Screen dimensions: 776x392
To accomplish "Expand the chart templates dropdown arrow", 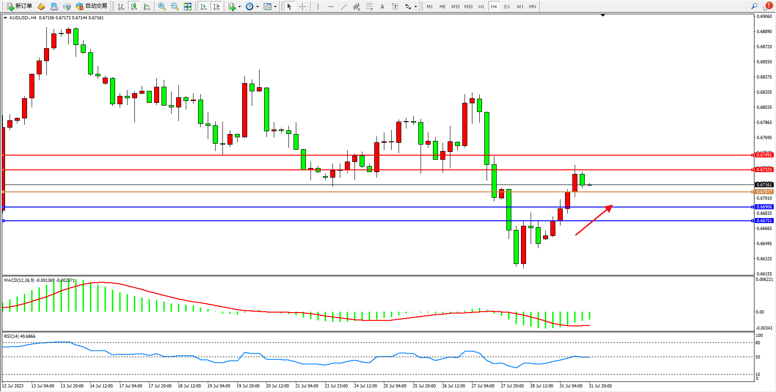I will coord(275,6).
